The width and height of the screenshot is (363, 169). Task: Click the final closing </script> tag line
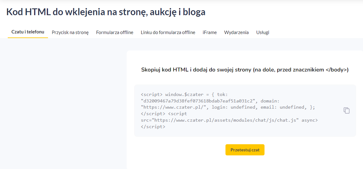point(153,127)
